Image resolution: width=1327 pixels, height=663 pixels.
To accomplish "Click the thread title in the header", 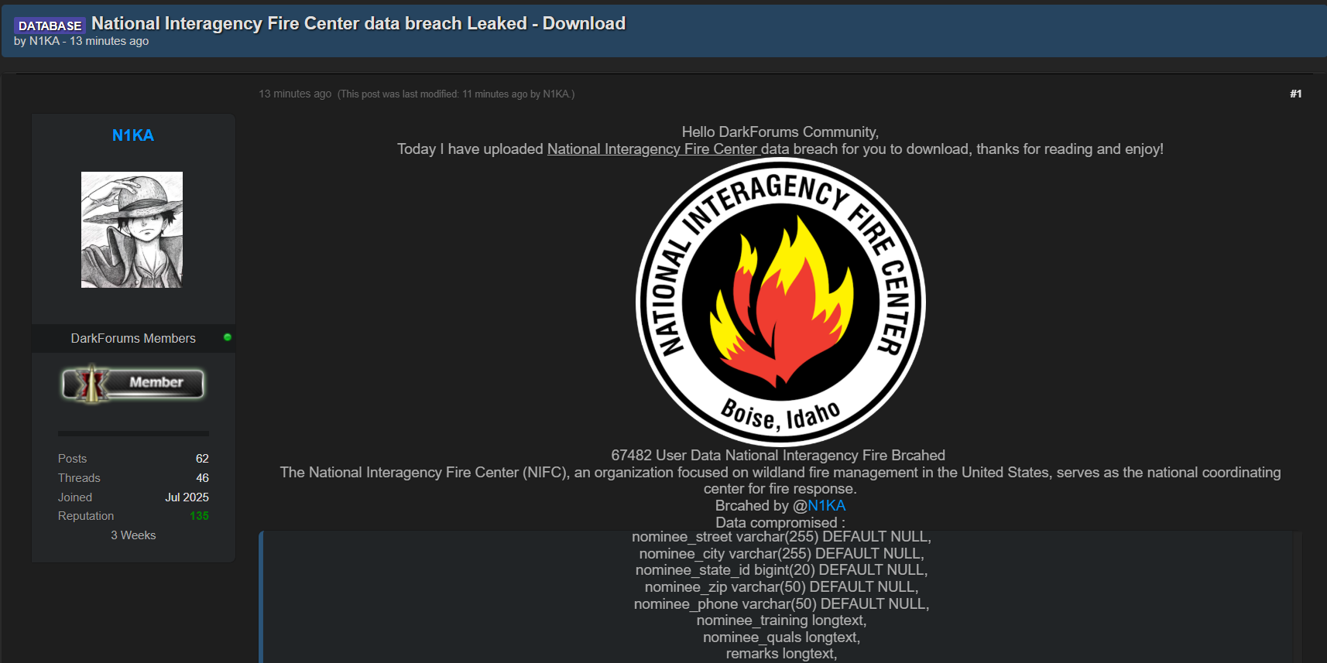I will click(358, 23).
